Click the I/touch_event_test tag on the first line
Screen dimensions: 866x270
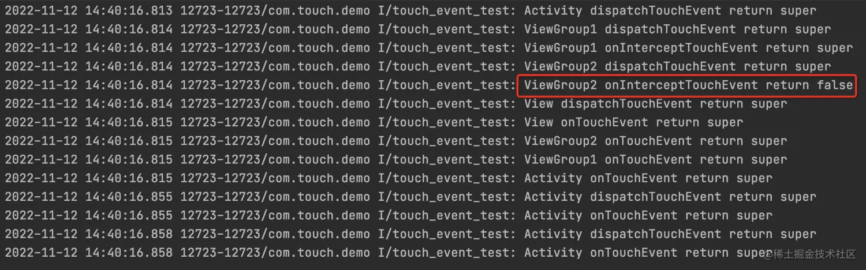coord(445,11)
